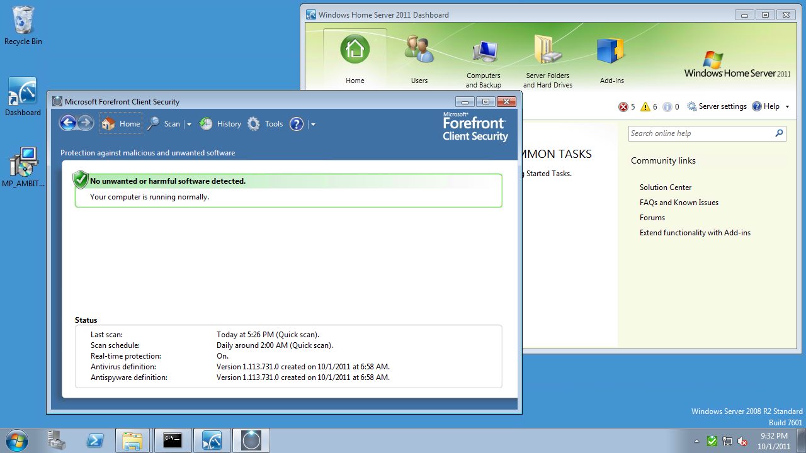This screenshot has height=453, width=806.
Task: Expand the Scan options dropdown arrow
Action: (x=189, y=125)
